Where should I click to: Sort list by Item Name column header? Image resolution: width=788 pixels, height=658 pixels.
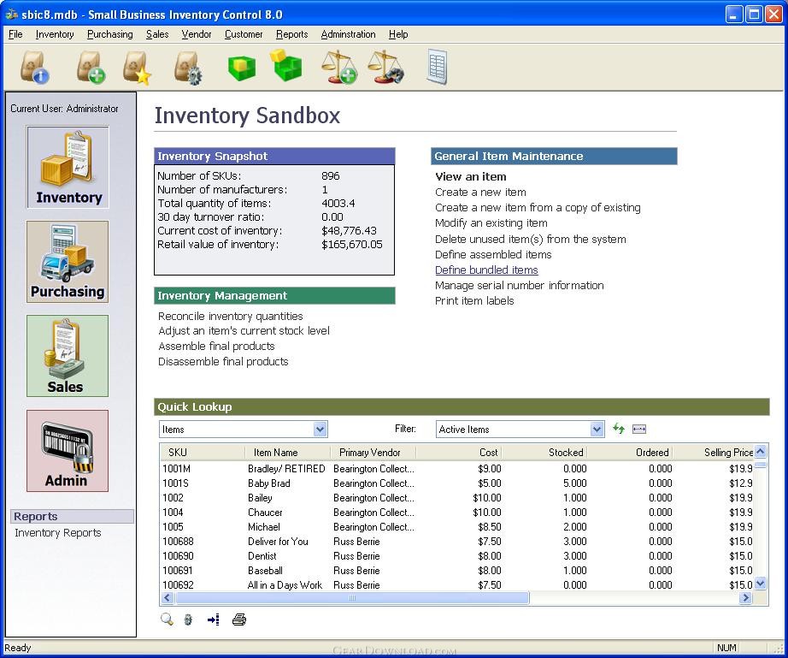tap(288, 453)
